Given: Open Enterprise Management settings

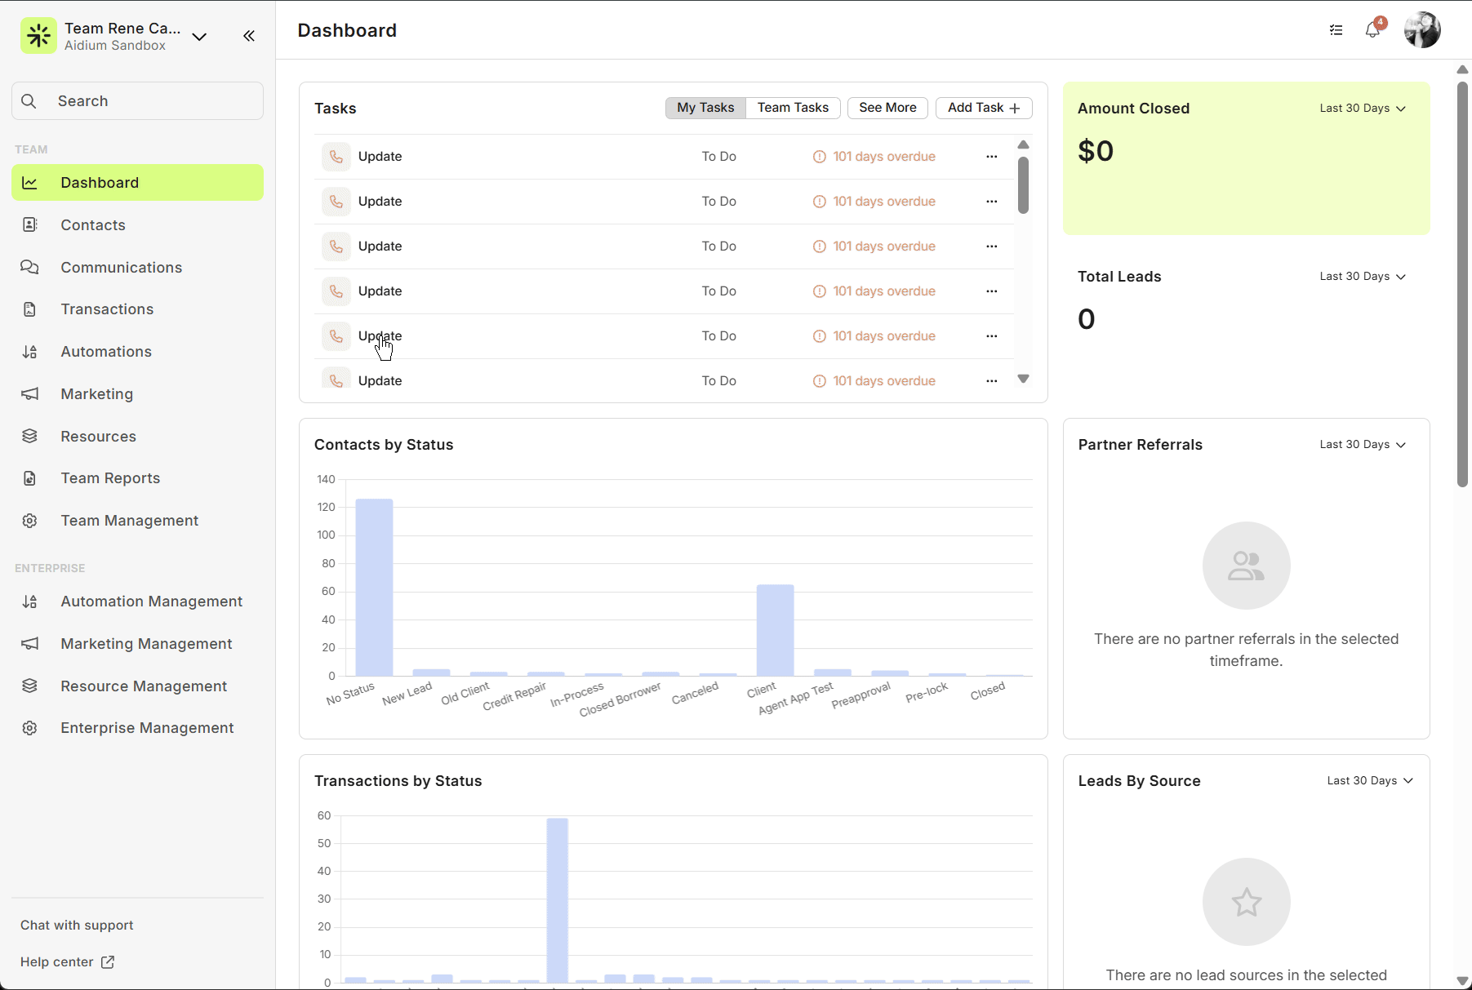Looking at the screenshot, I should coord(147,728).
